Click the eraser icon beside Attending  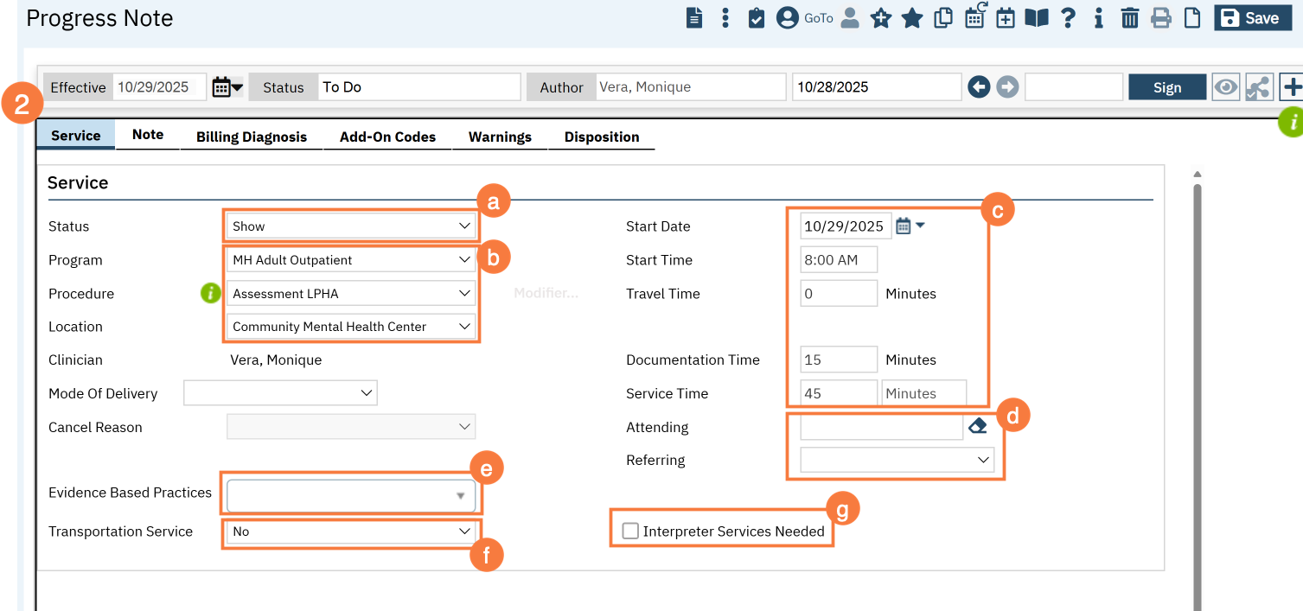[977, 426]
